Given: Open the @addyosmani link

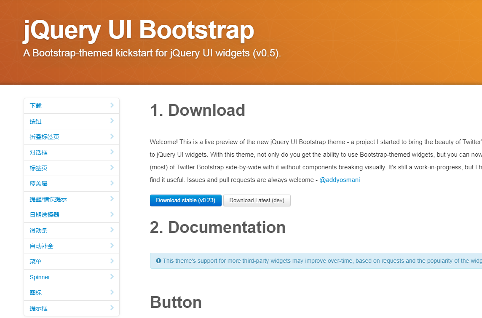Looking at the screenshot, I should click(x=340, y=180).
